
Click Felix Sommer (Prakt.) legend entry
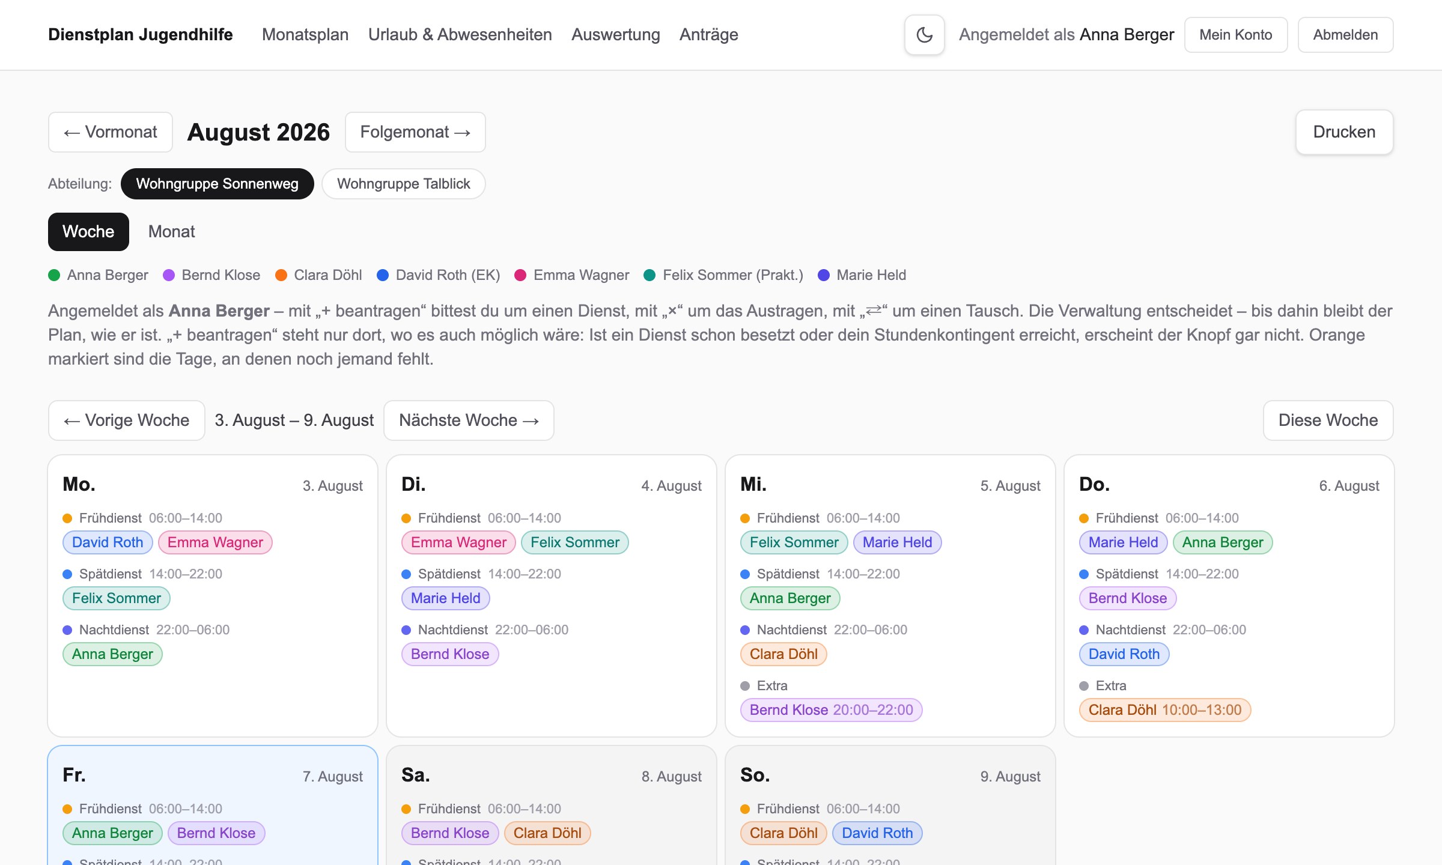coord(723,275)
